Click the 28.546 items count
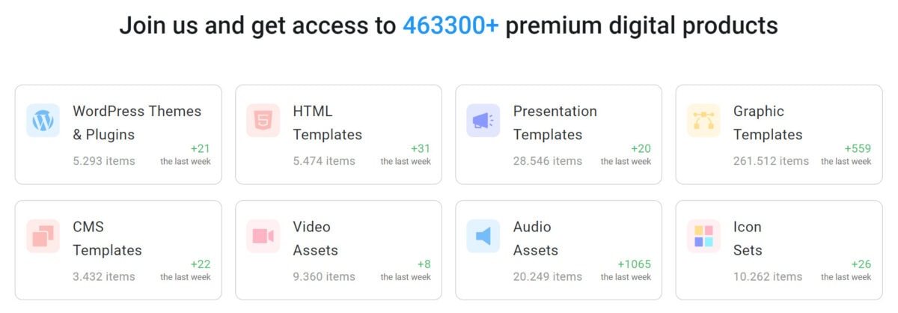Image resolution: width=898 pixels, height=313 pixels. coord(547,161)
